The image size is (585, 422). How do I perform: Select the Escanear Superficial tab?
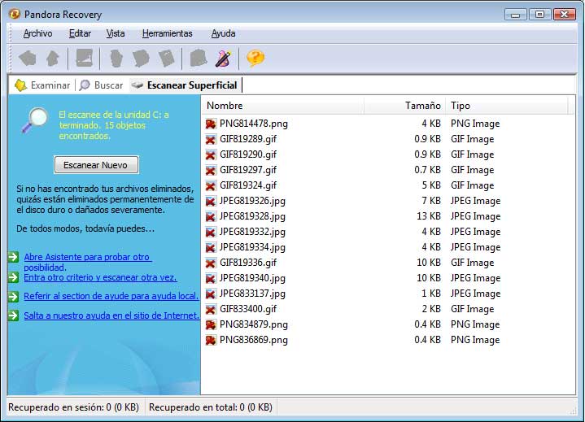click(185, 85)
